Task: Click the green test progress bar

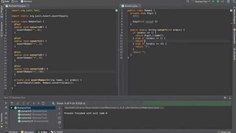Action: [187, 103]
